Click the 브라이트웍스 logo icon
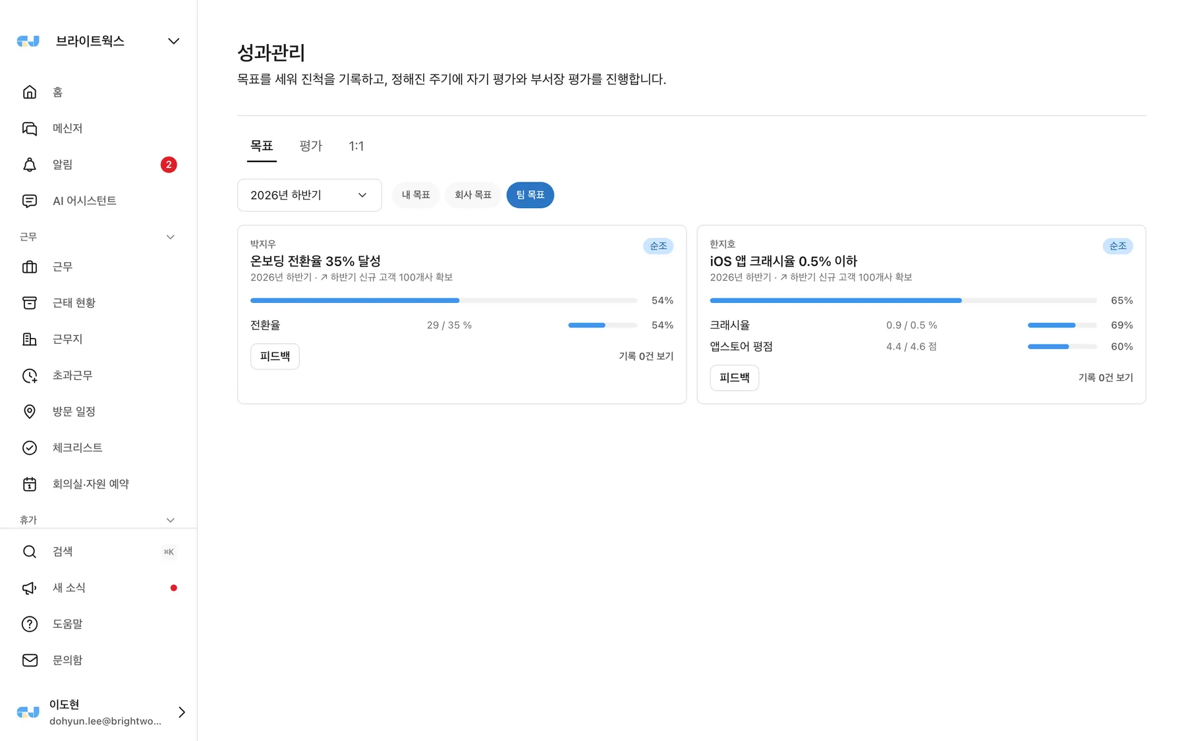This screenshot has width=1186, height=741. 28,41
